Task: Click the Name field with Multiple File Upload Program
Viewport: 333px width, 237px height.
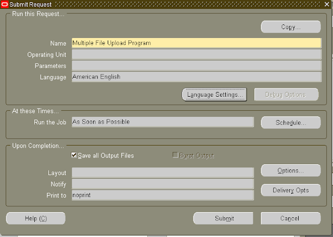Action: point(197,43)
